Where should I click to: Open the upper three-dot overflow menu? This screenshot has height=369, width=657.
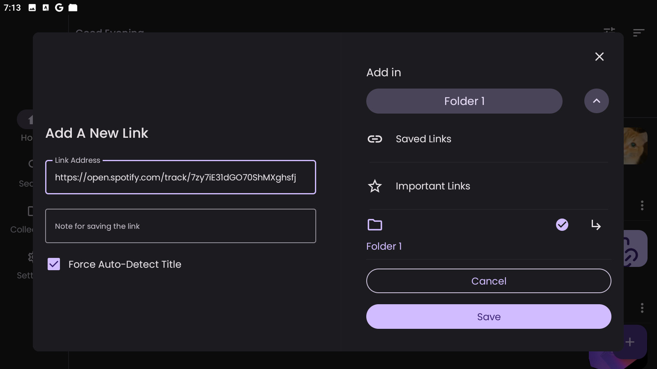[642, 205]
